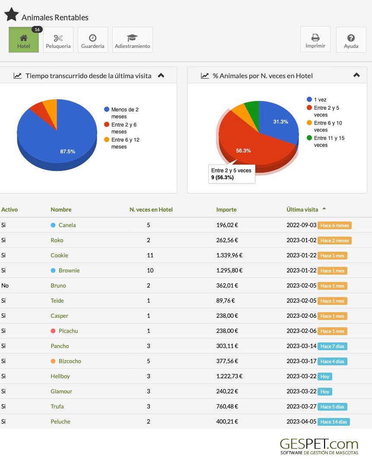Sort the table by Nombre column

pos(61,209)
